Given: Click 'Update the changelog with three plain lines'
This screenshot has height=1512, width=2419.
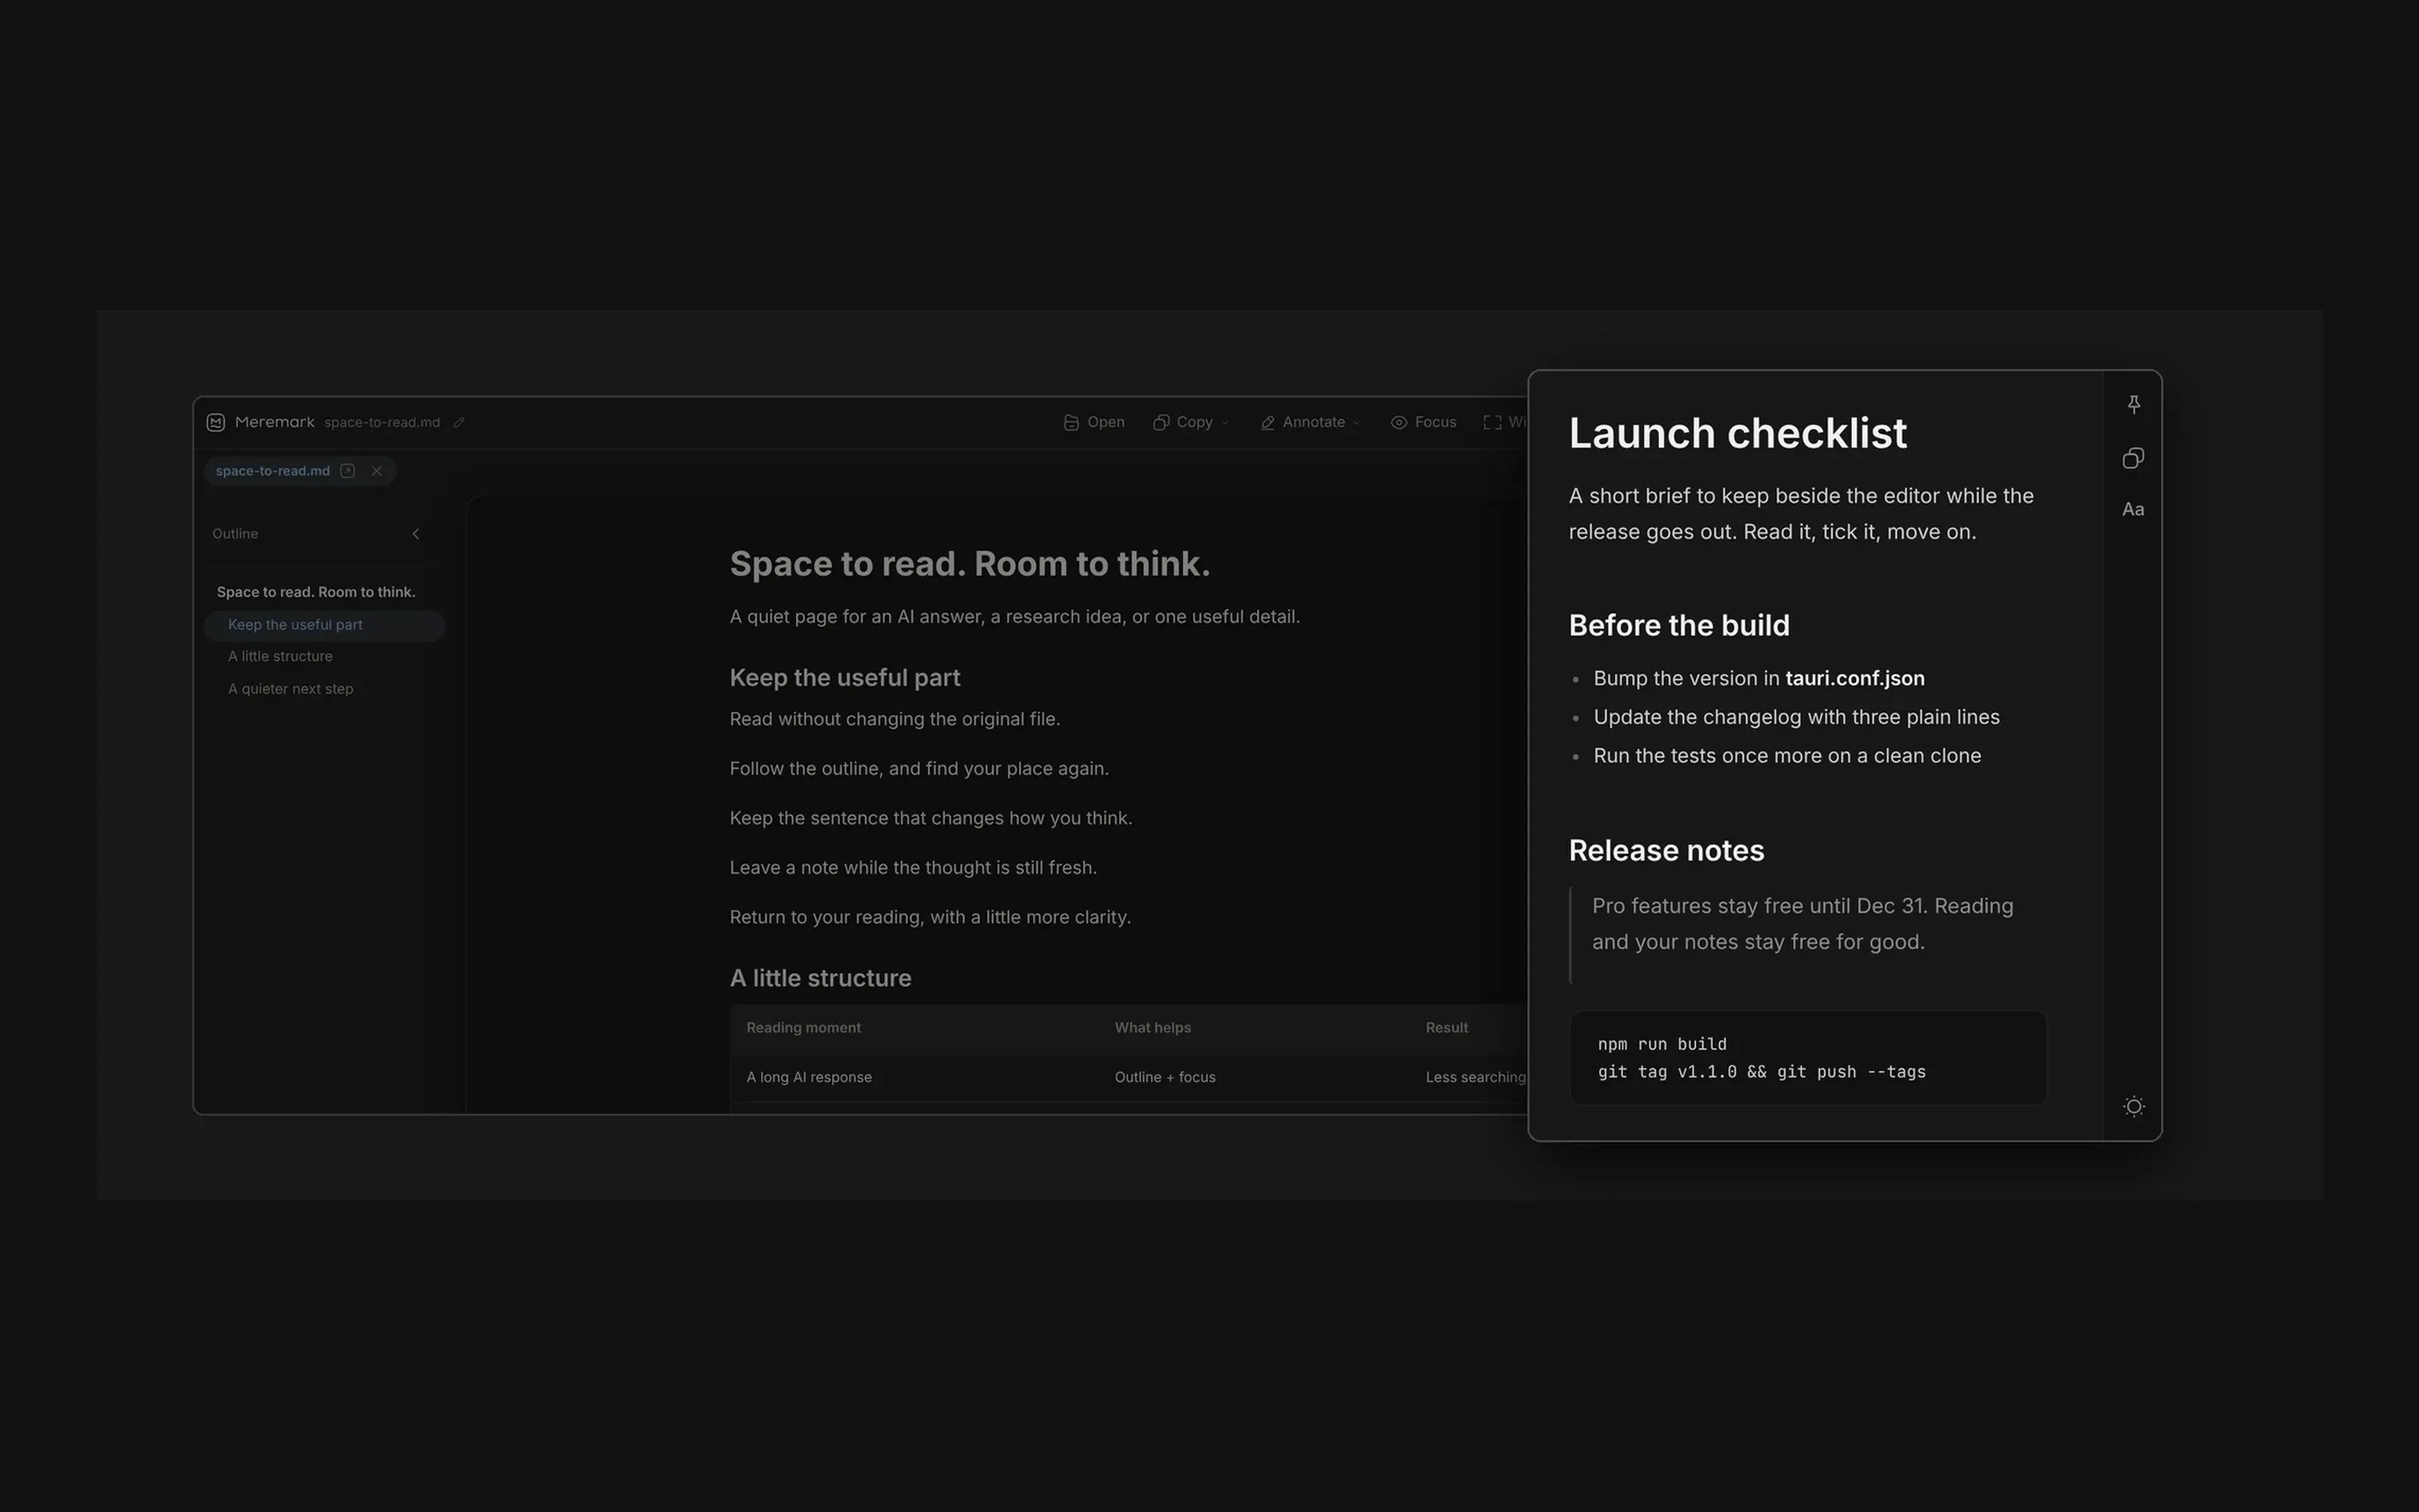Looking at the screenshot, I should tap(1796, 717).
